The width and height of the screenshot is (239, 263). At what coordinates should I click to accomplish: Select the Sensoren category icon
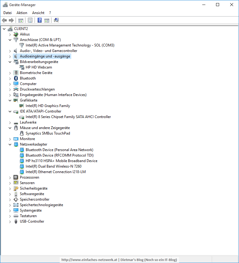click(16, 183)
